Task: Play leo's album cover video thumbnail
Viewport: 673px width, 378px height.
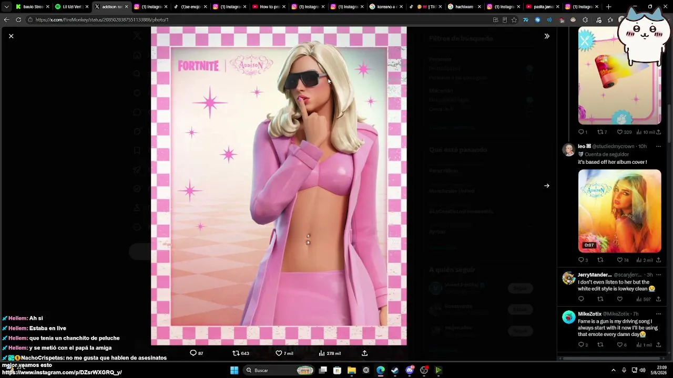Action: pos(620,211)
